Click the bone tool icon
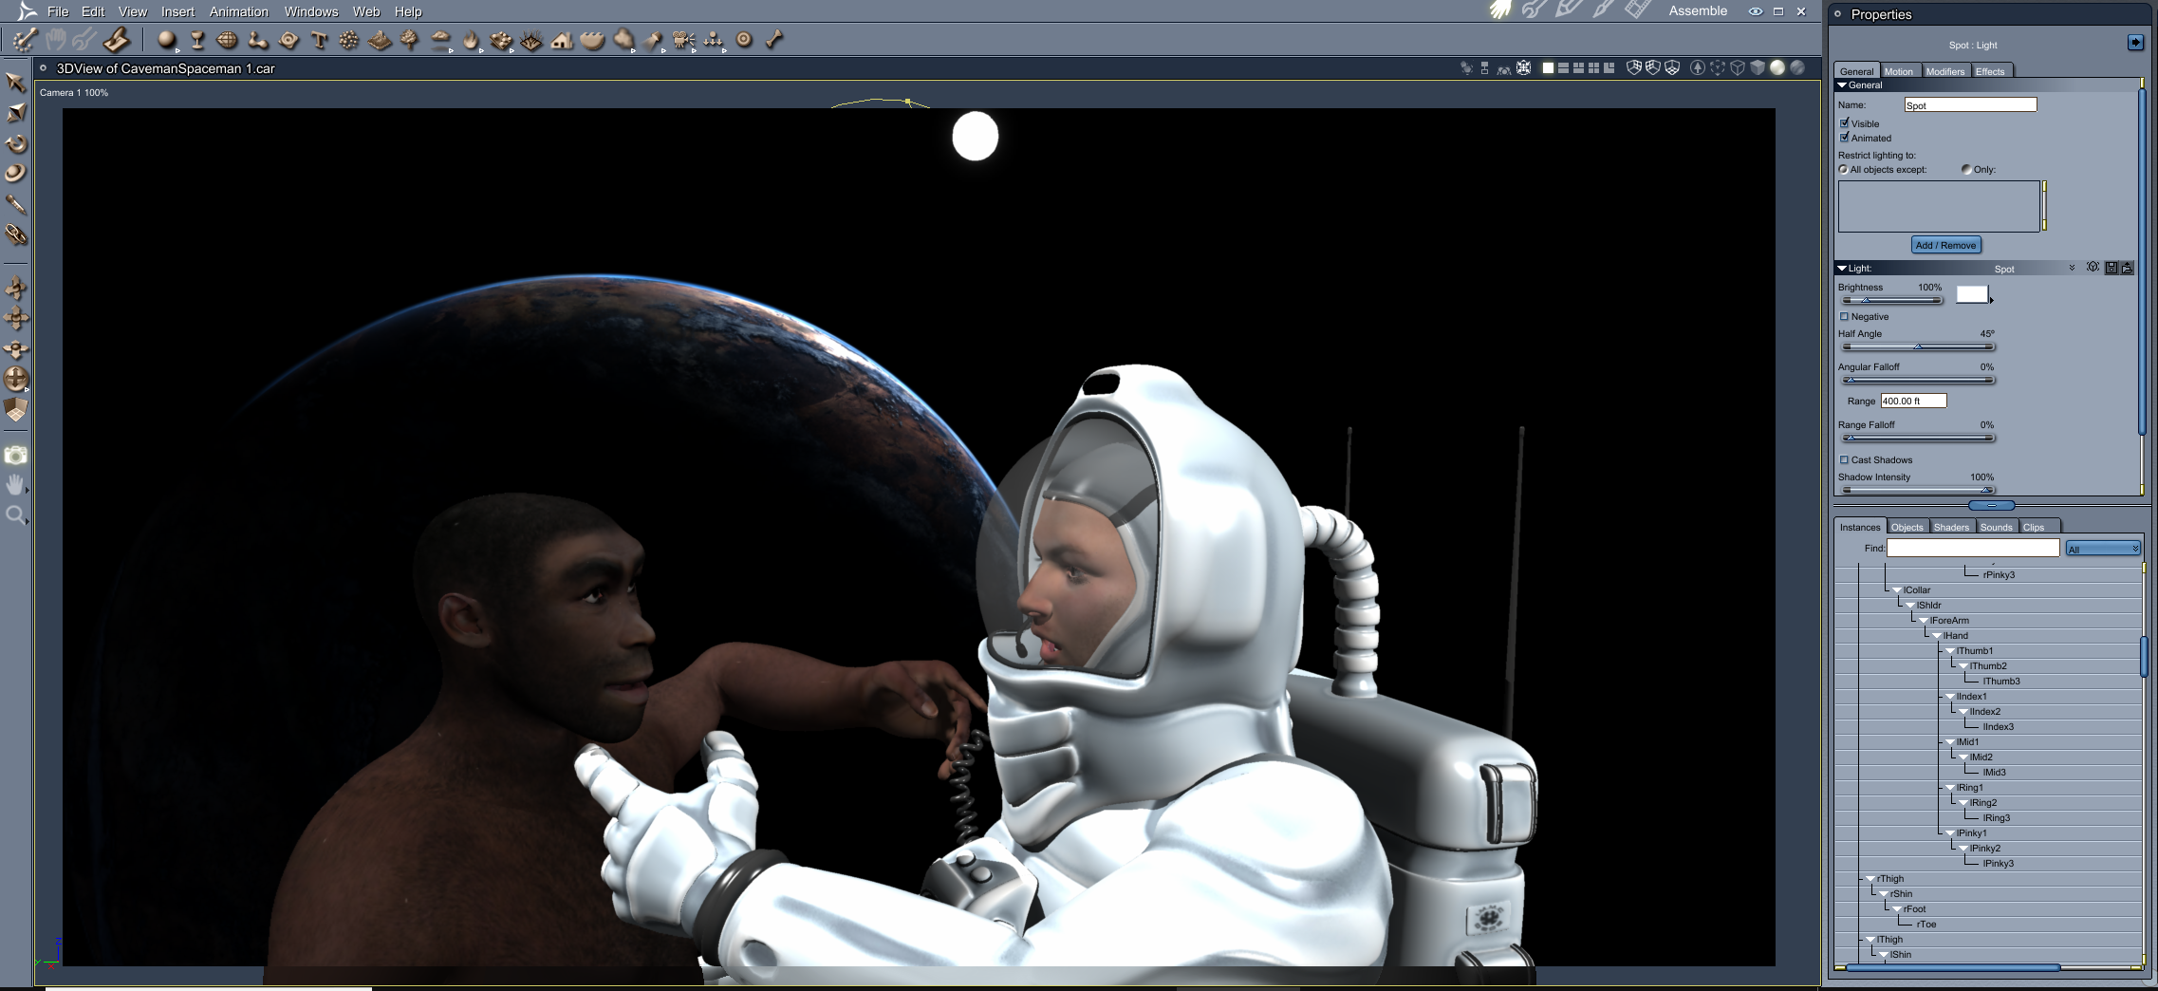 774,40
